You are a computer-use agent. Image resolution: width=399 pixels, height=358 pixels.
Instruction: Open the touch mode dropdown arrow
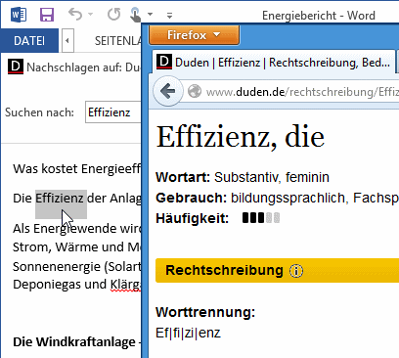(x=150, y=15)
